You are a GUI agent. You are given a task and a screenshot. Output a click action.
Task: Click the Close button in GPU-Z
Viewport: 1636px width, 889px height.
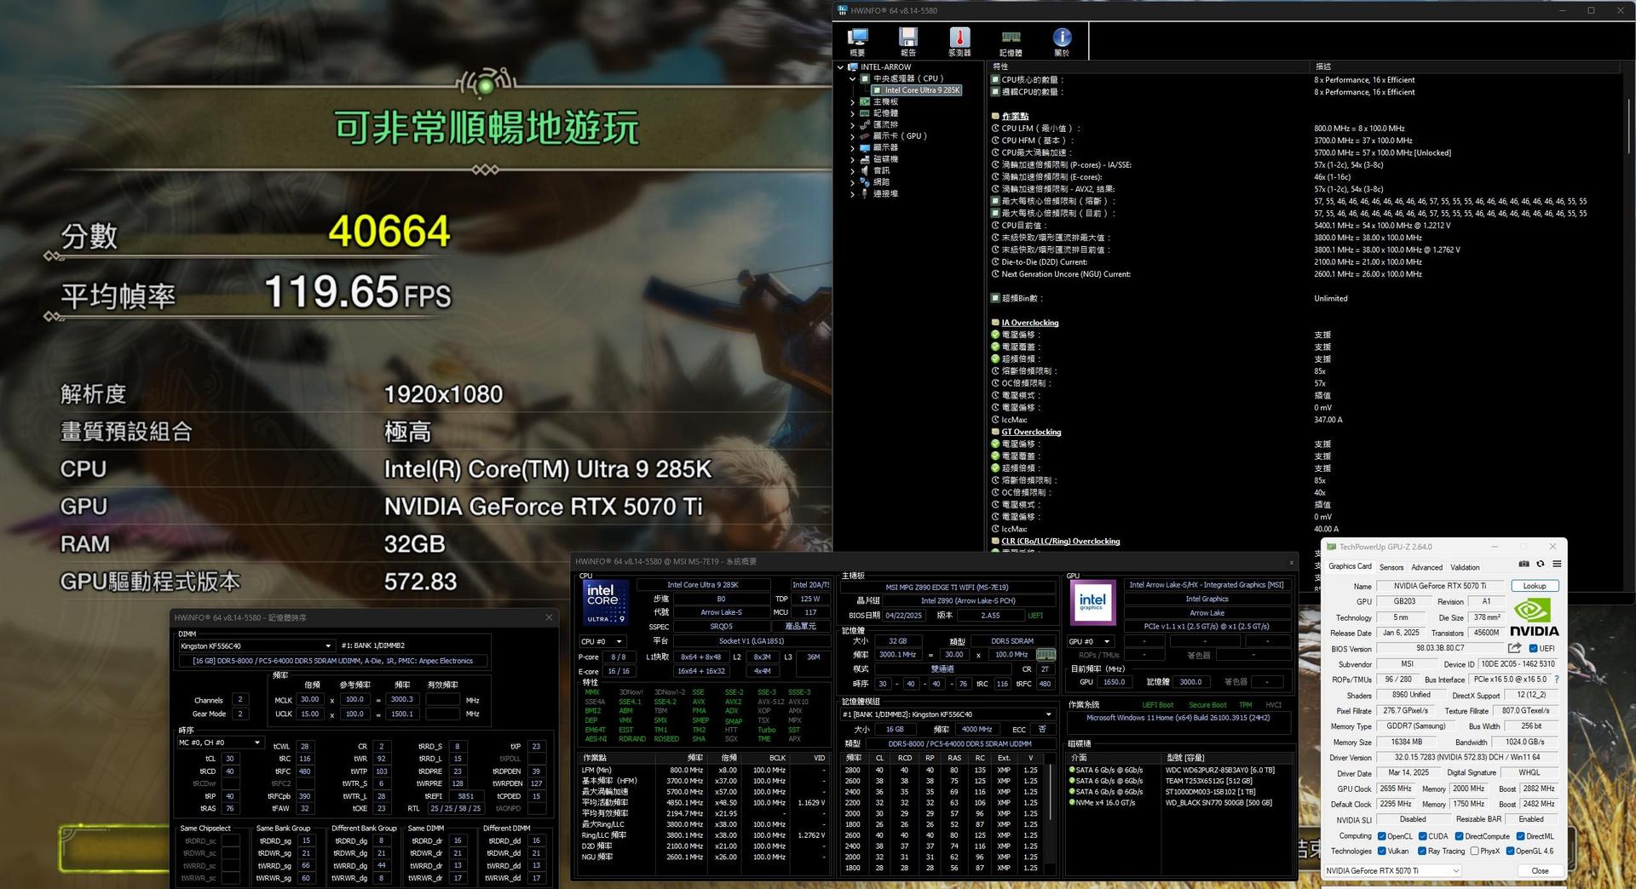(x=1540, y=870)
